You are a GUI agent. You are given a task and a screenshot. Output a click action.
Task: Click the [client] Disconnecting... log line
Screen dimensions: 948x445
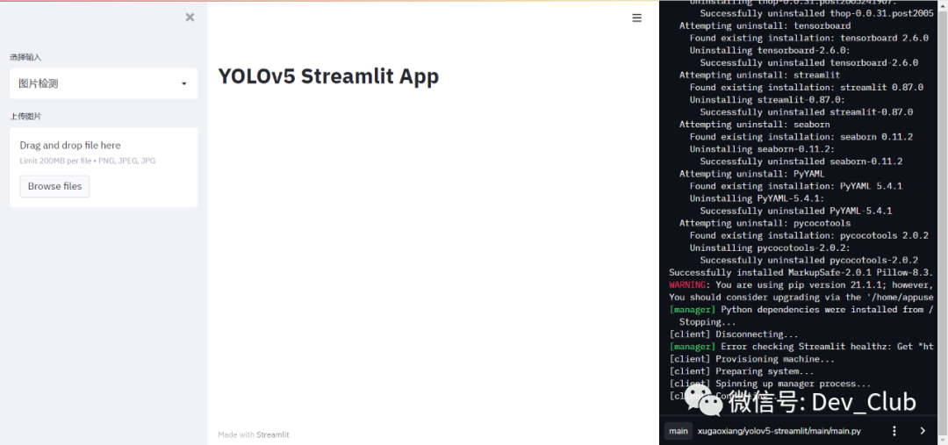click(733, 334)
